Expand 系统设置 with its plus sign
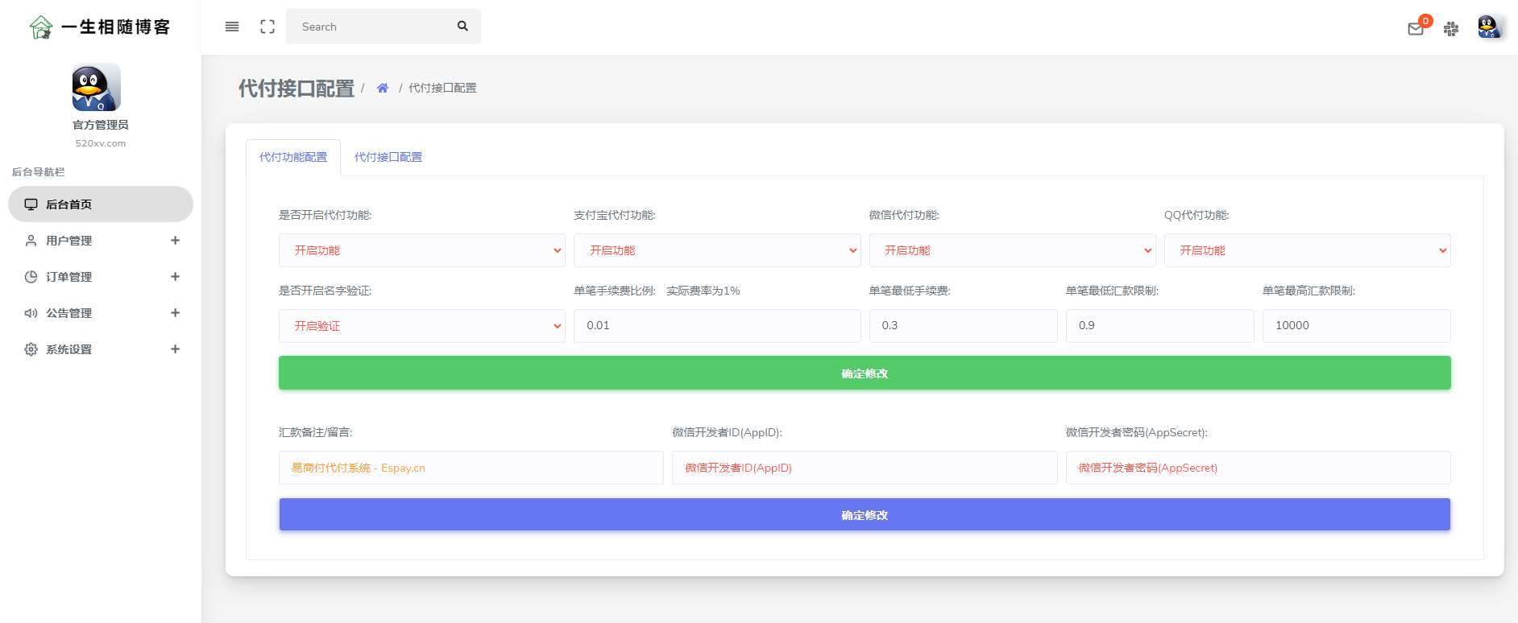Screen dimensions: 1518x623 [x=175, y=349]
